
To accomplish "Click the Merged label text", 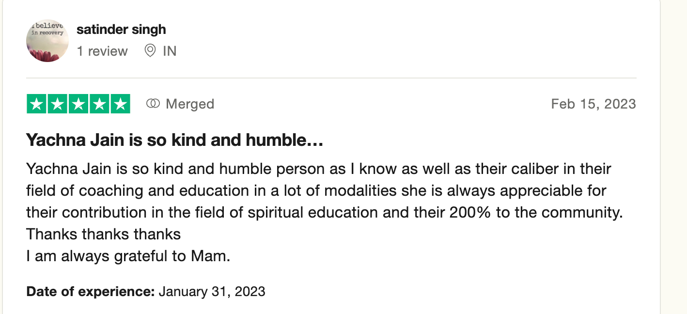I will pos(189,104).
